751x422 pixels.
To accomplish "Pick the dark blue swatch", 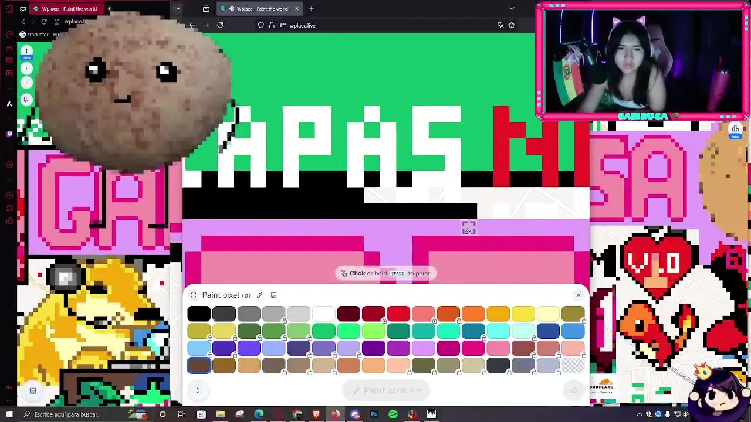I will 548,331.
